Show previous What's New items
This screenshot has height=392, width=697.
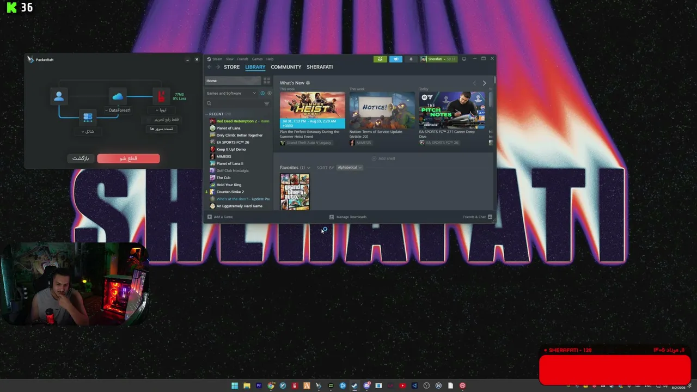474,83
